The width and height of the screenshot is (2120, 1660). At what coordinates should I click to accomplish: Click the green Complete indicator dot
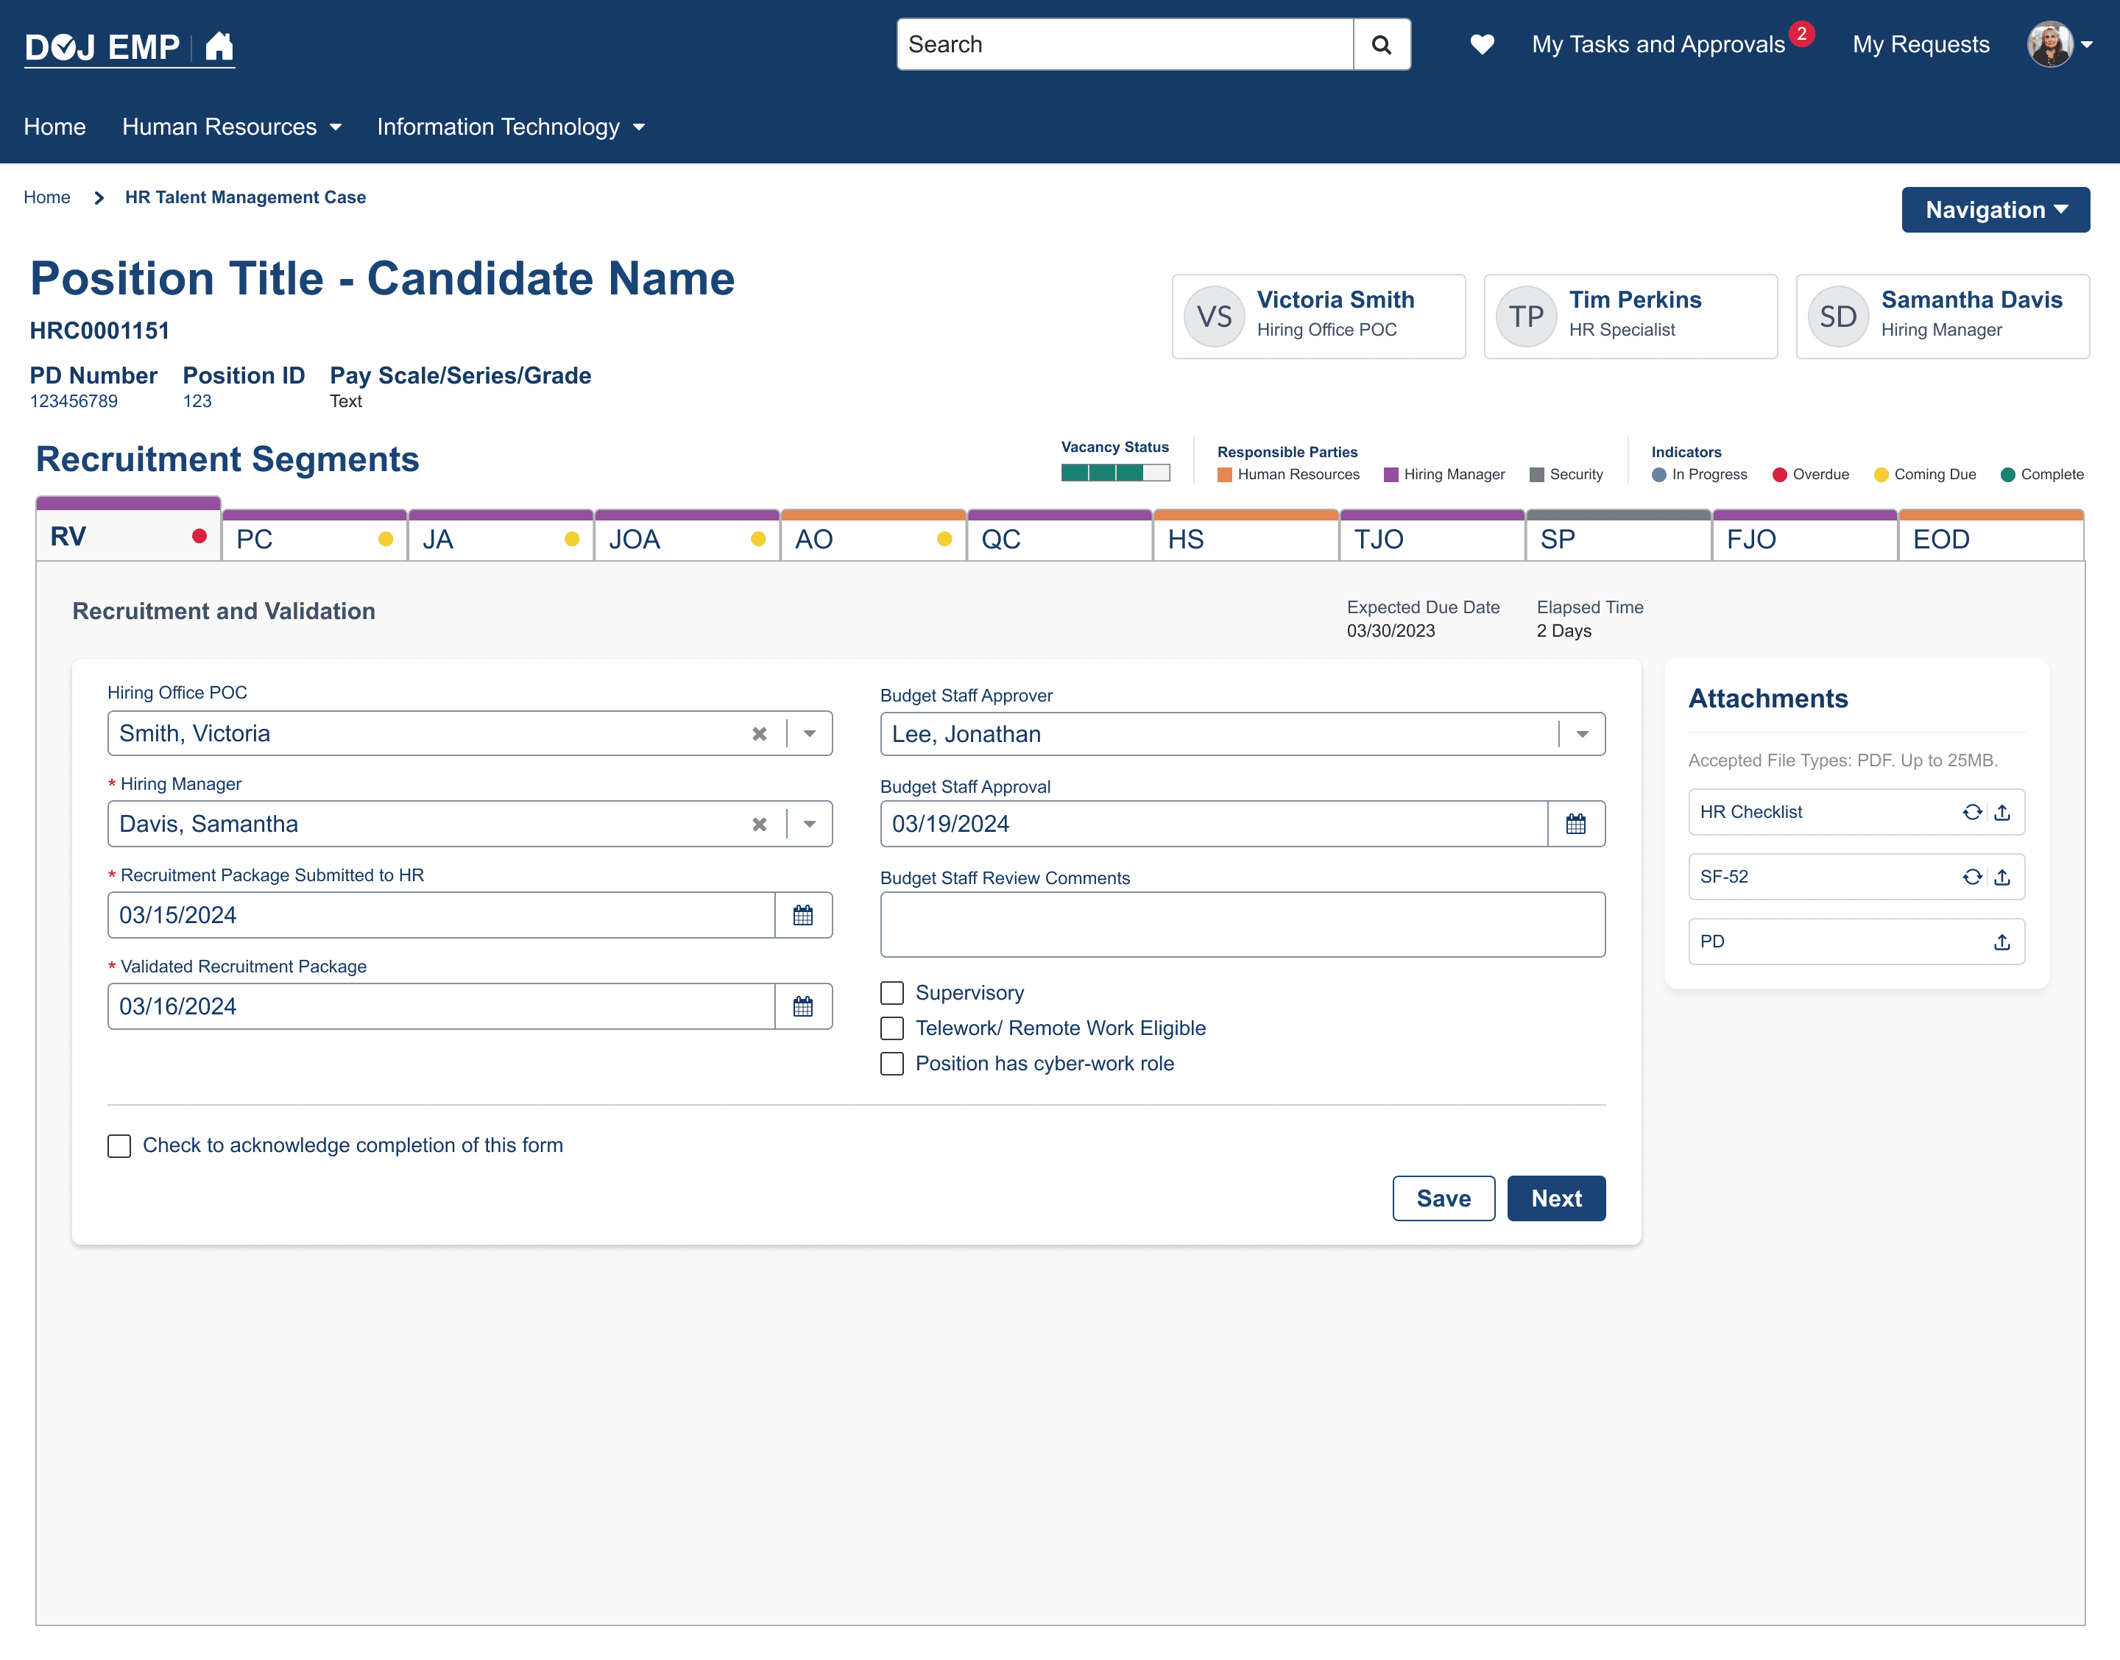(2007, 476)
